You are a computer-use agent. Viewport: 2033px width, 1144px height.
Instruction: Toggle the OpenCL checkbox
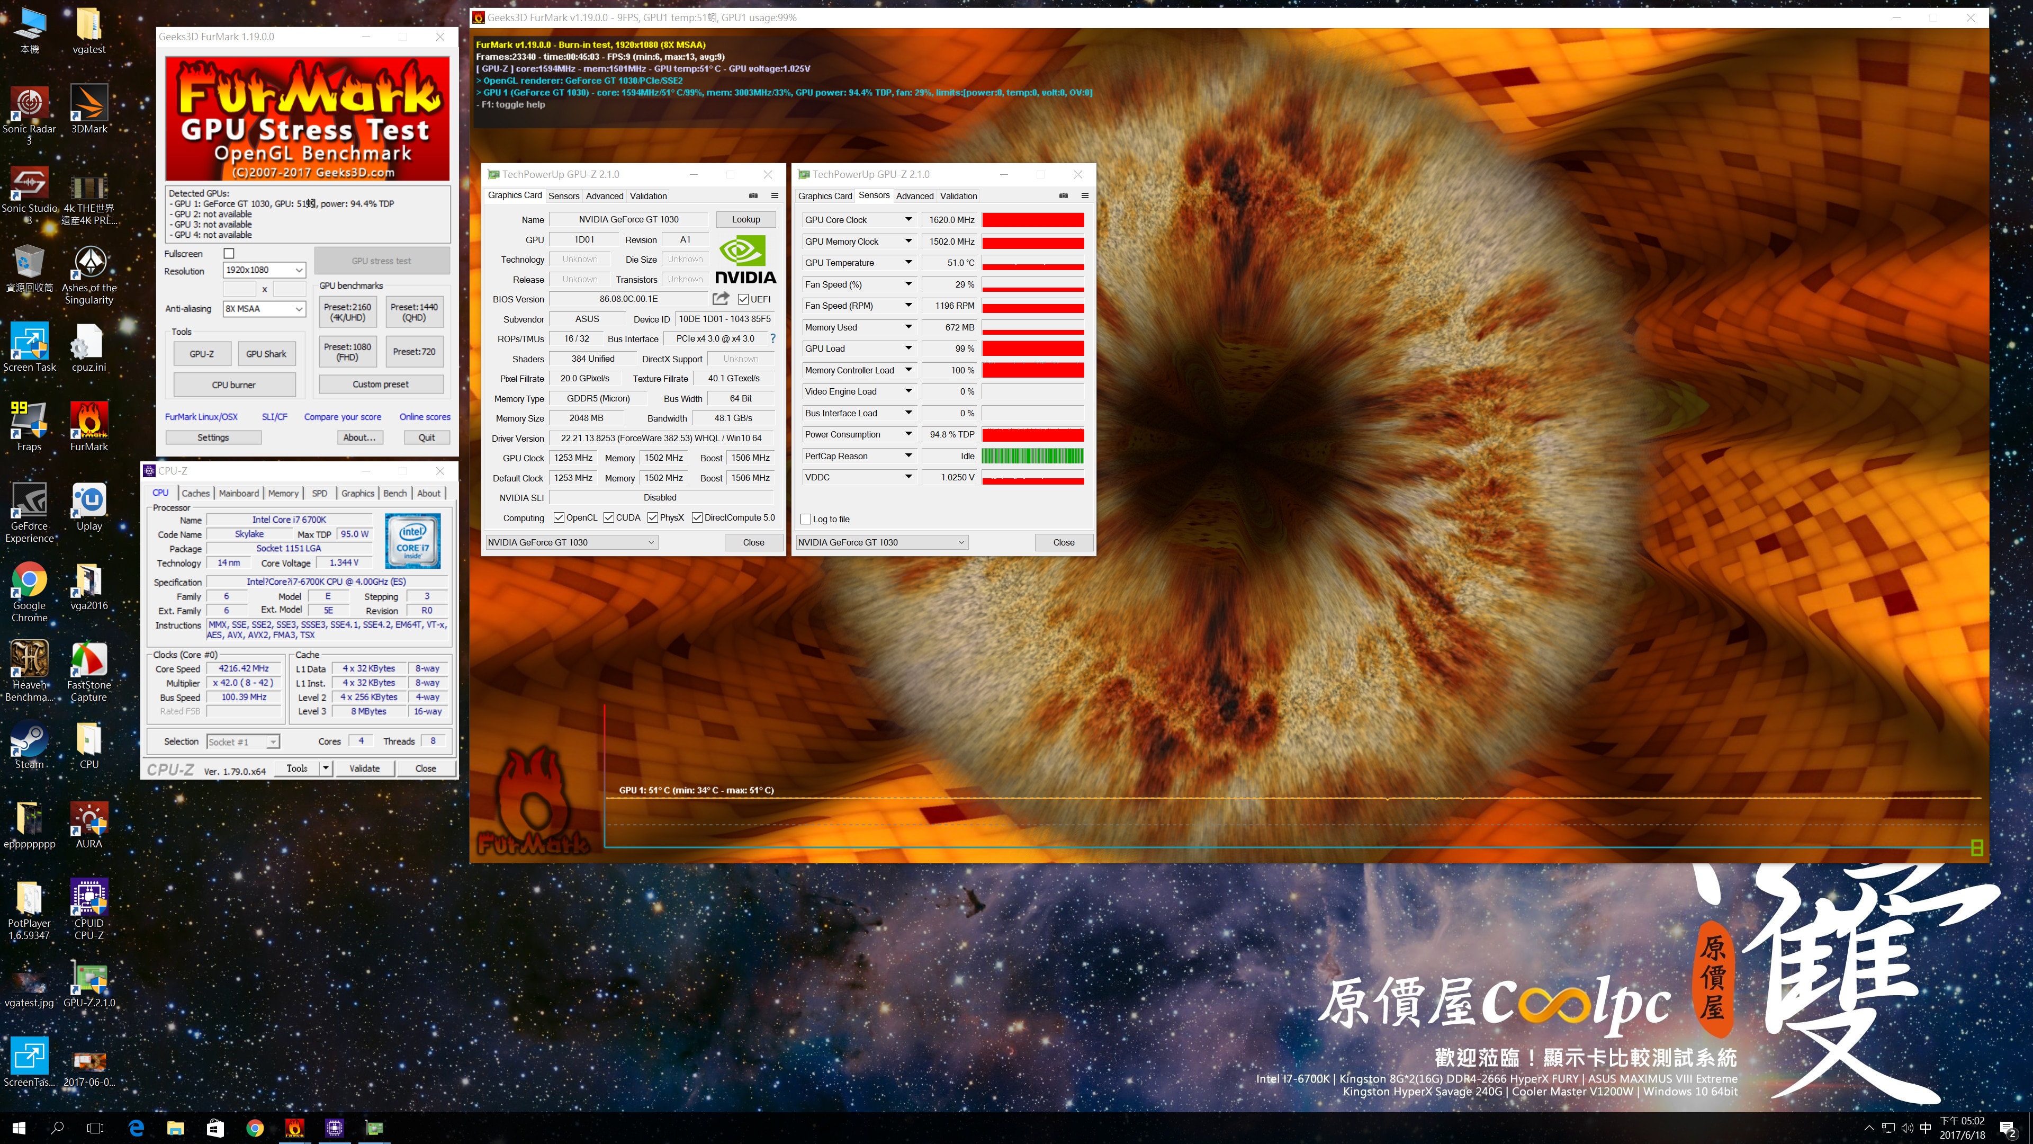[x=559, y=518]
